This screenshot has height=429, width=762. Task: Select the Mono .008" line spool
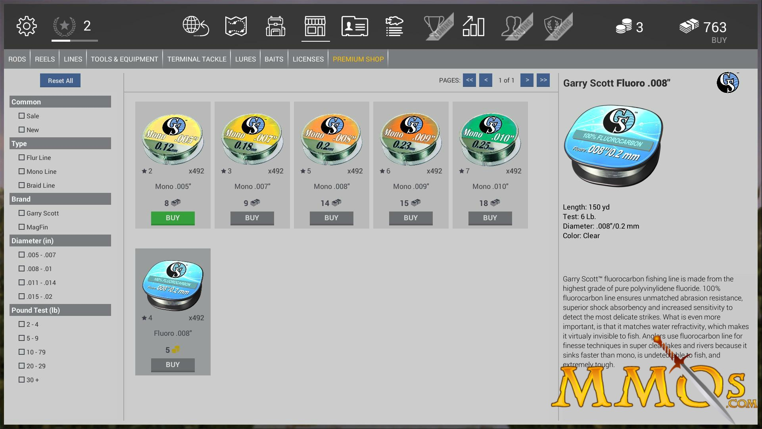click(332, 140)
